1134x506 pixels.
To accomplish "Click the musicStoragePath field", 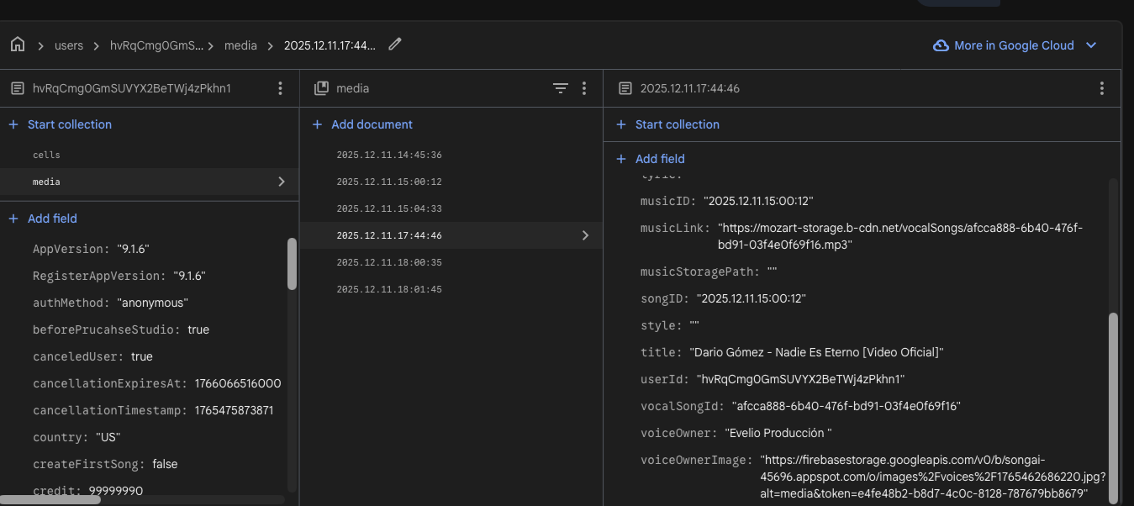I will coord(709,271).
